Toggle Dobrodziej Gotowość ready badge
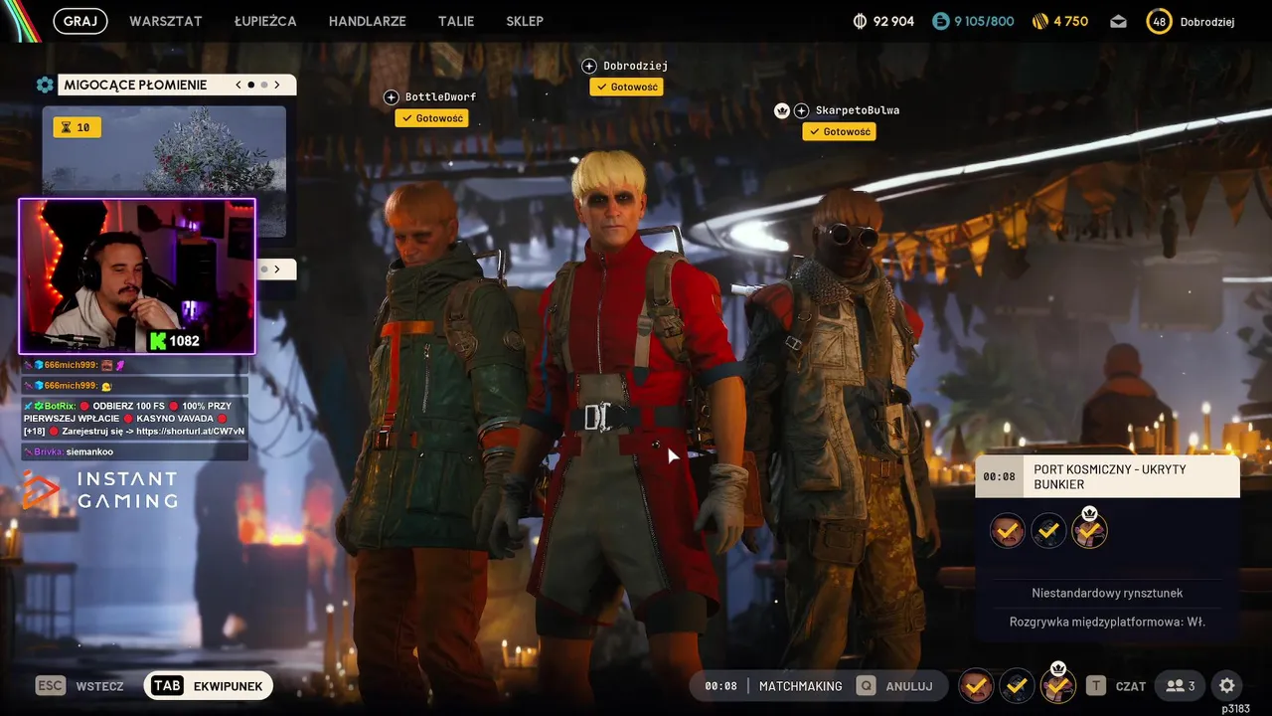Image resolution: width=1272 pixels, height=716 pixels. (x=626, y=87)
